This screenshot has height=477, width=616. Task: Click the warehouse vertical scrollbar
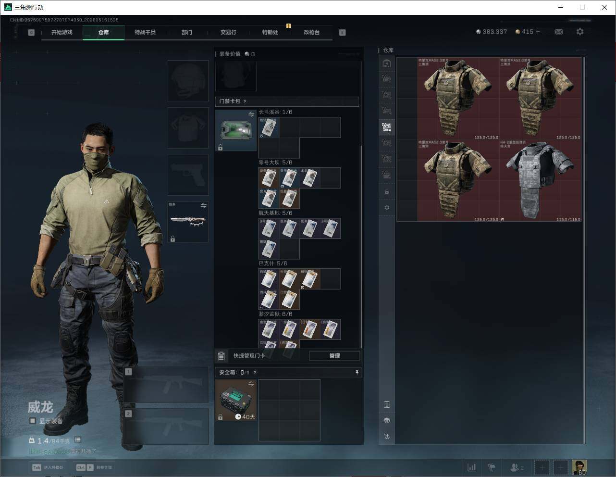584,250
